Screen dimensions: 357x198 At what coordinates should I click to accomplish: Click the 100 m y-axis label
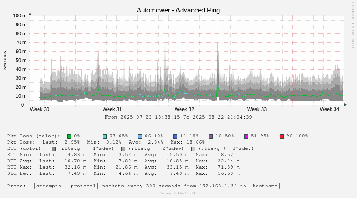coord(20,16)
